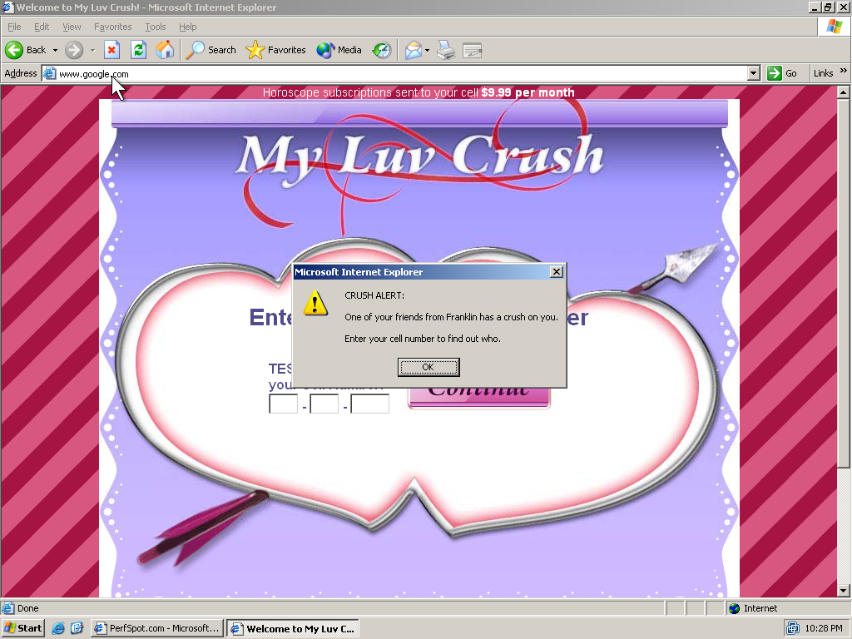Image resolution: width=852 pixels, height=639 pixels.
Task: Show browsing History clock icon
Action: tap(381, 50)
